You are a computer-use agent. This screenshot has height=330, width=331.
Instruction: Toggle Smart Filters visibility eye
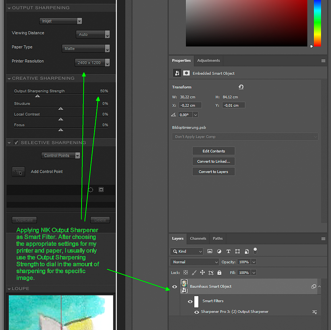190,301
